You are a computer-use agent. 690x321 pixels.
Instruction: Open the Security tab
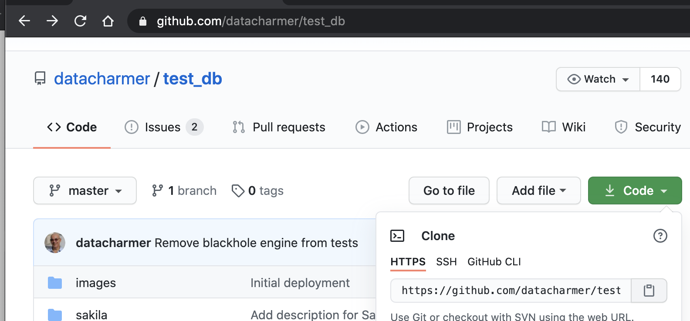(x=648, y=127)
